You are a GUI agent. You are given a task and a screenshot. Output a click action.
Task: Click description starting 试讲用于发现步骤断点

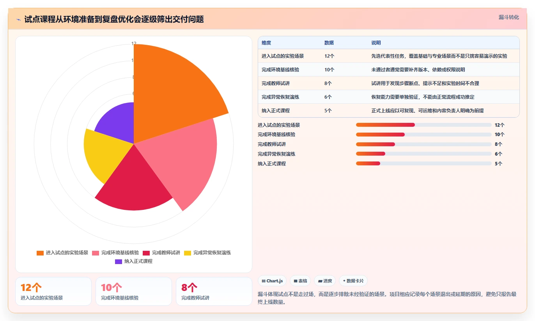pyautogui.click(x=425, y=83)
